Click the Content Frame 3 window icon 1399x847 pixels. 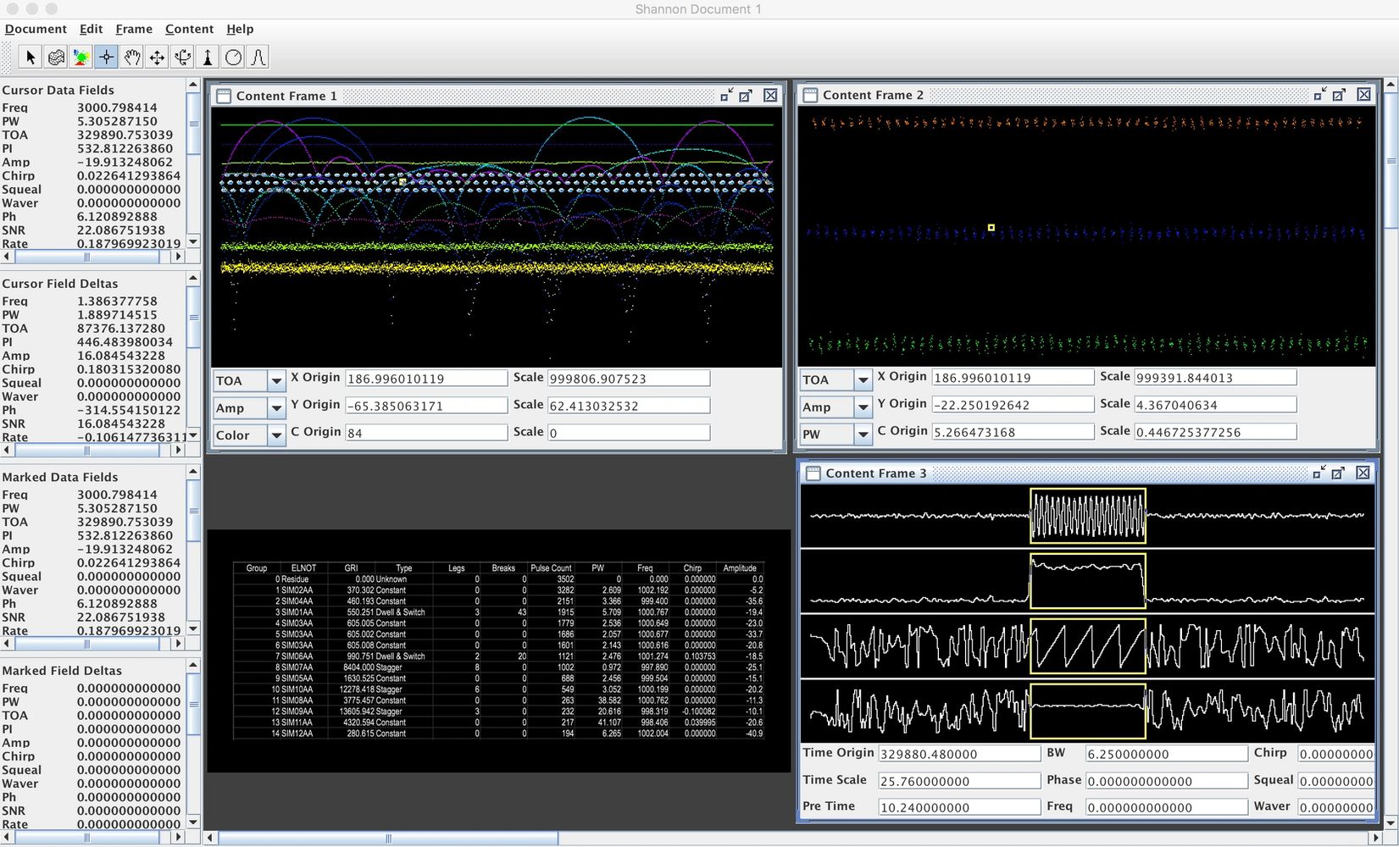pos(813,473)
